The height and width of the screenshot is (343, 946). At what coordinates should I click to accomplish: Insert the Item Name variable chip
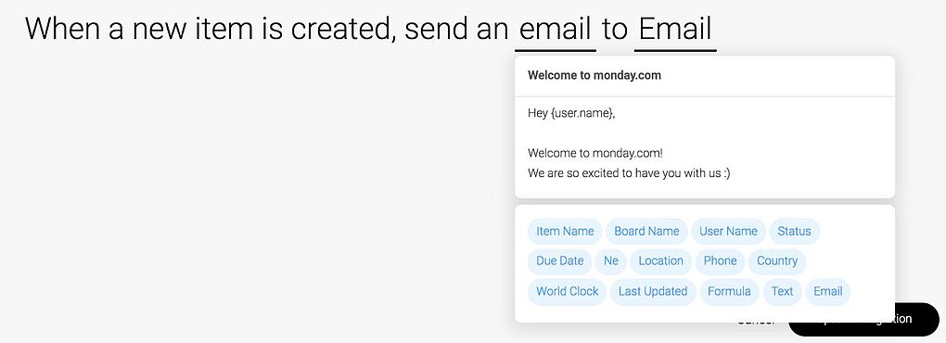565,232
